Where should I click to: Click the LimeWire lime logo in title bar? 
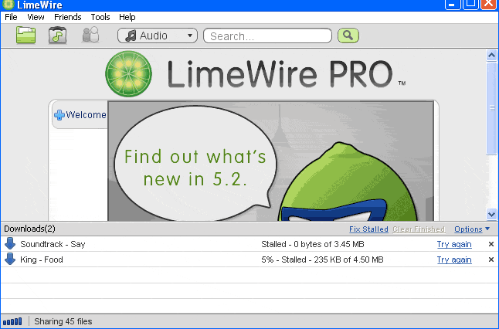click(x=8, y=5)
